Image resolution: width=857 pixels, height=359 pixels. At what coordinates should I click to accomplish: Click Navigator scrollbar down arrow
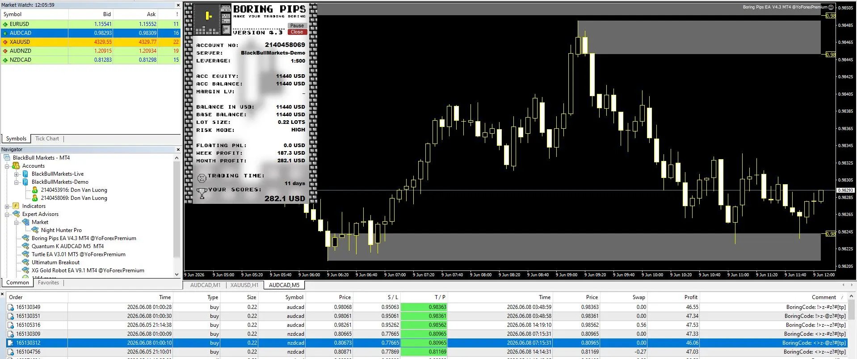(176, 275)
